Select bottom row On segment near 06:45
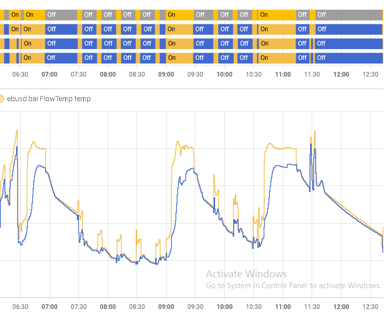 coord(33,57)
